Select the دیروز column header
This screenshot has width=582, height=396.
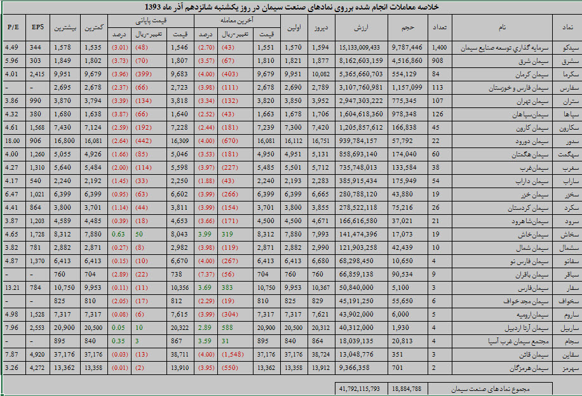(321, 27)
